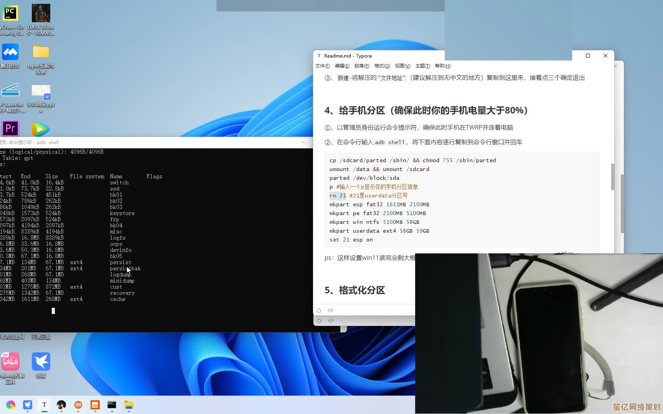Image resolution: width=663 pixels, height=414 pixels.
Task: Open the 主题(T) menu in Typora
Action: pos(422,66)
